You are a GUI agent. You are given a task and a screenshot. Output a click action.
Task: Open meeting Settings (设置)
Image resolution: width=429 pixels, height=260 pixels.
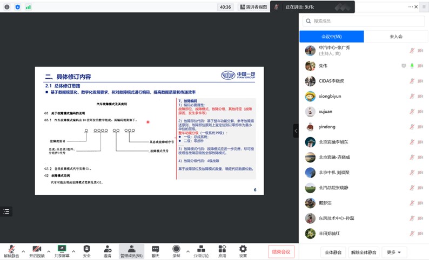click(243, 251)
